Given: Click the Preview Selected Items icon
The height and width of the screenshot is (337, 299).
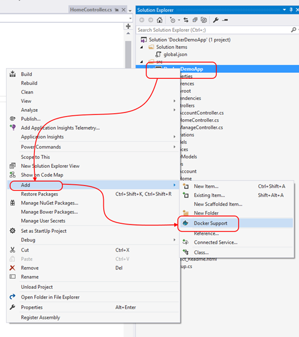Looking at the screenshot, I should (225, 20).
